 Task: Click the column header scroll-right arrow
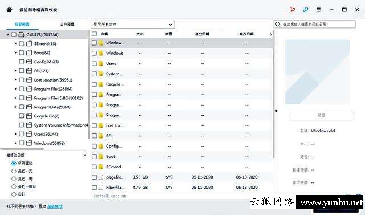pos(271,34)
